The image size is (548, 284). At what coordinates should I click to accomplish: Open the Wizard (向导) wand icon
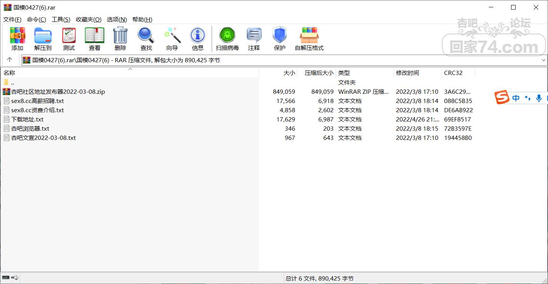172,39
